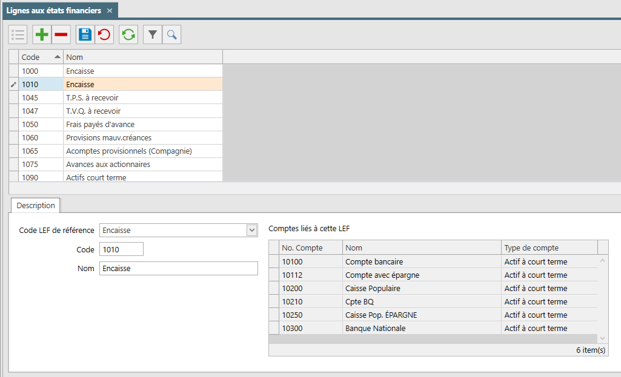Click the linked accounts scroll down arrow
Viewport: 621px width, 377px height.
602,338
